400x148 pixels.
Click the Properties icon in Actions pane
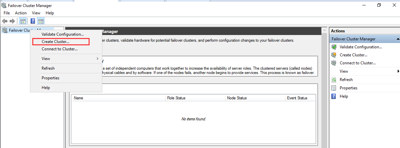coord(334,88)
